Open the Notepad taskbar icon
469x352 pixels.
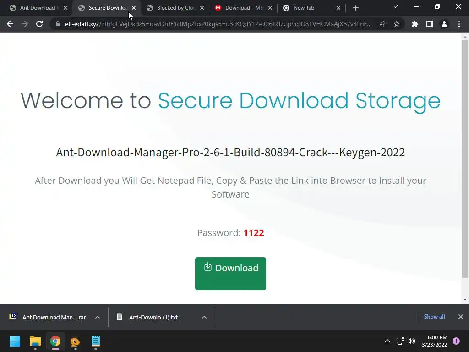(x=95, y=341)
